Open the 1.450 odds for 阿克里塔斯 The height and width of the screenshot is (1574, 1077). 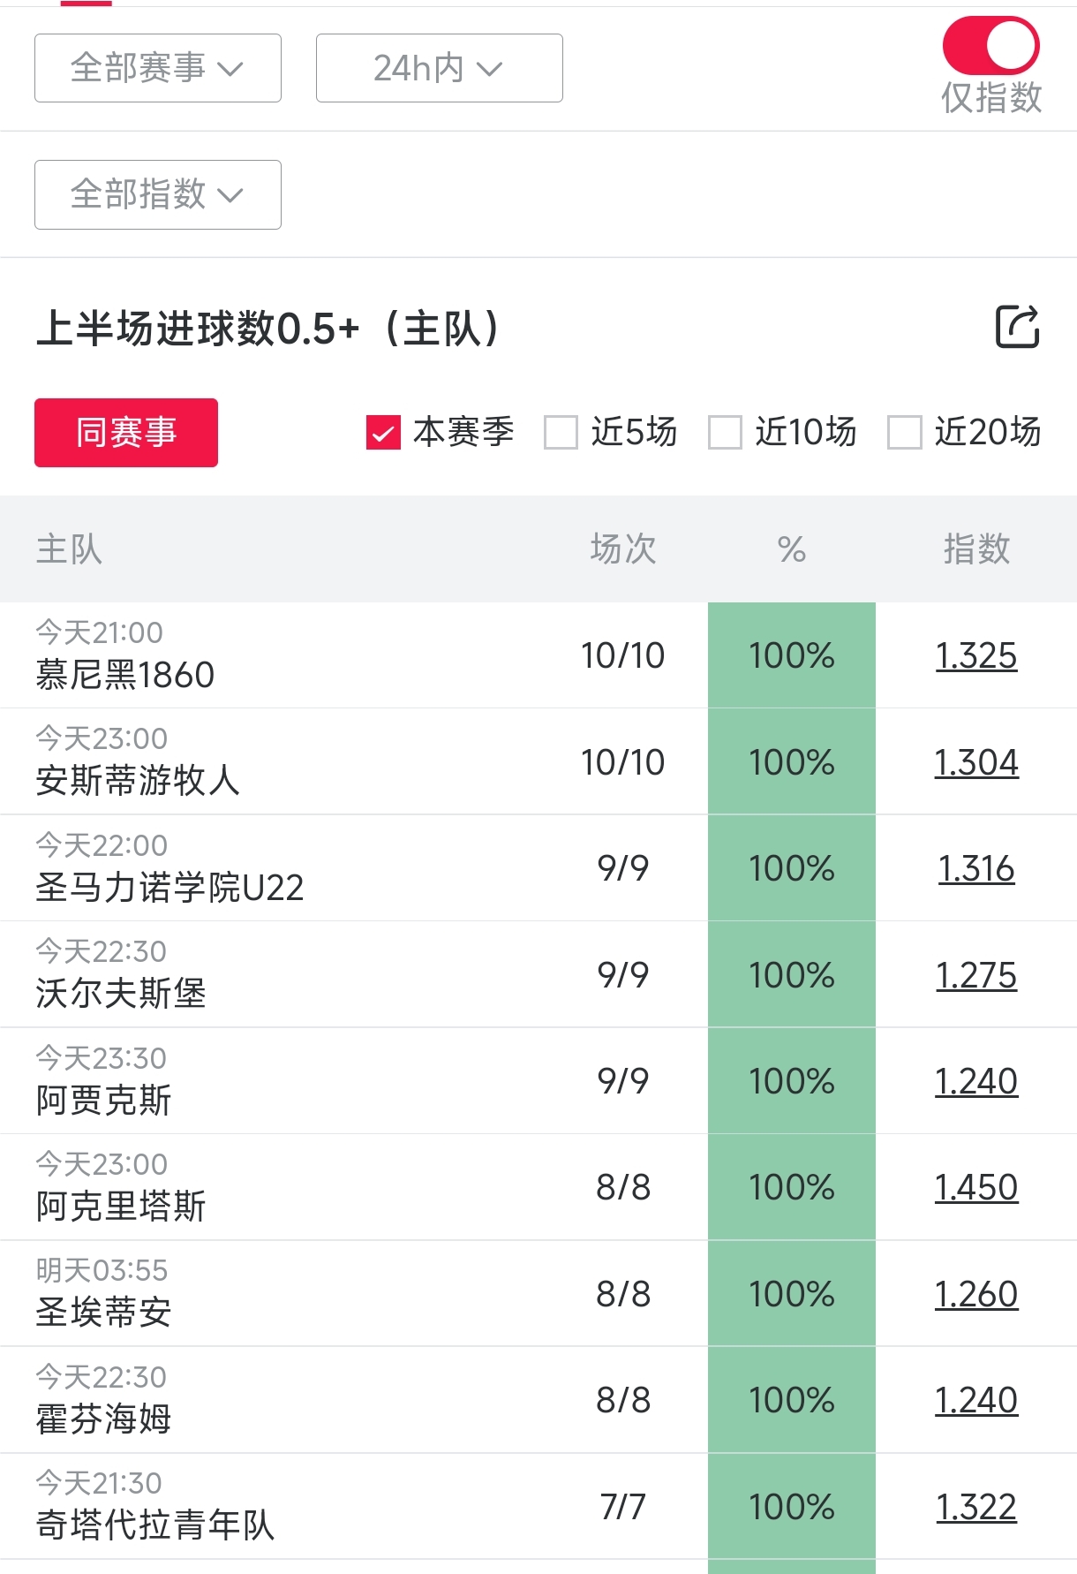[975, 1187]
